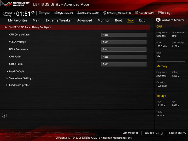Click the settings gear next to the clock

pos(33,12)
